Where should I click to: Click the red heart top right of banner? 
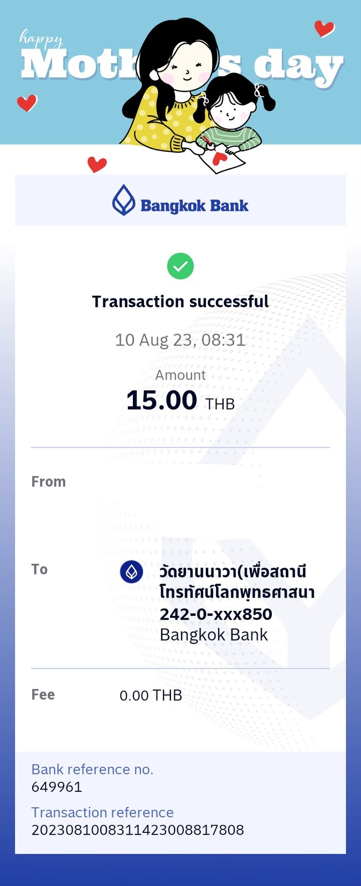coord(324,28)
